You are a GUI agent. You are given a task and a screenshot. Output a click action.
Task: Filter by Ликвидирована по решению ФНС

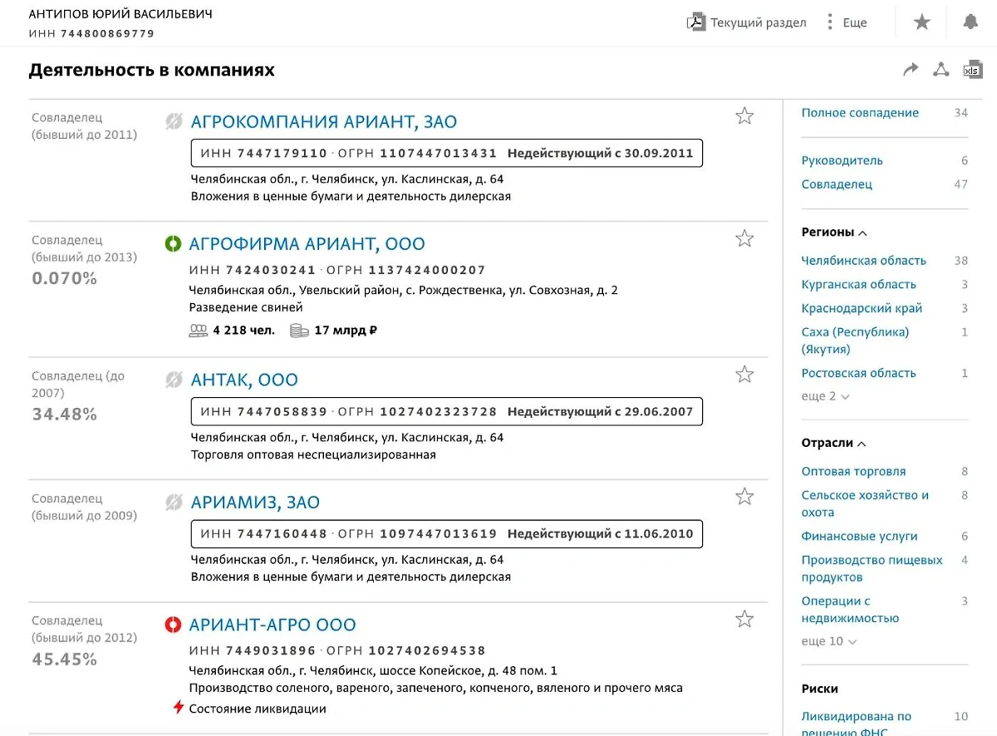(856, 724)
